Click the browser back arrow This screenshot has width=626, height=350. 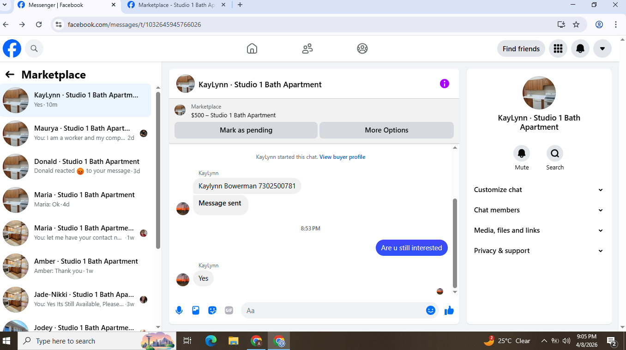pyautogui.click(x=6, y=24)
